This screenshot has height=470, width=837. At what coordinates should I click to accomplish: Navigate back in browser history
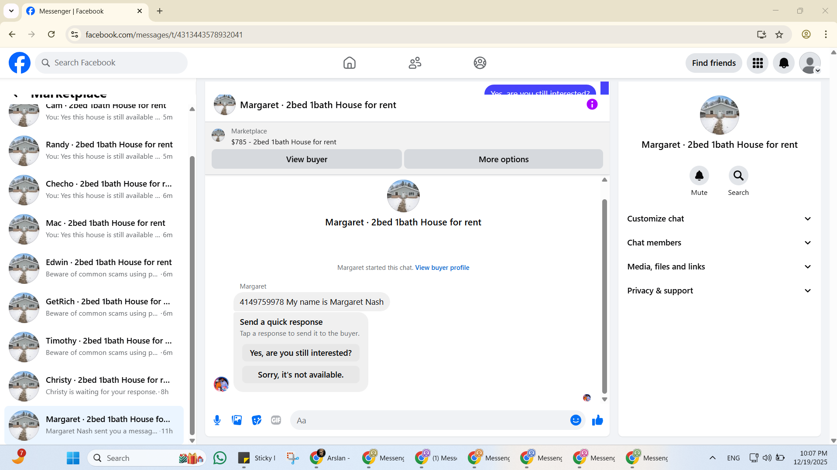pyautogui.click(x=12, y=34)
